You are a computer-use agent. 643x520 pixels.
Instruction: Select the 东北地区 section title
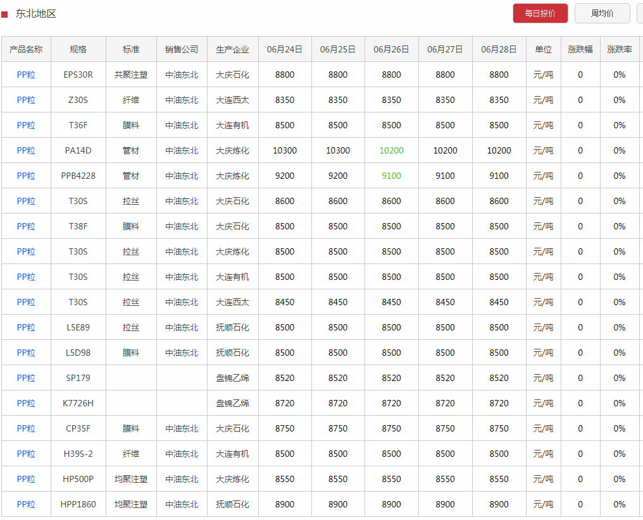pyautogui.click(x=35, y=14)
